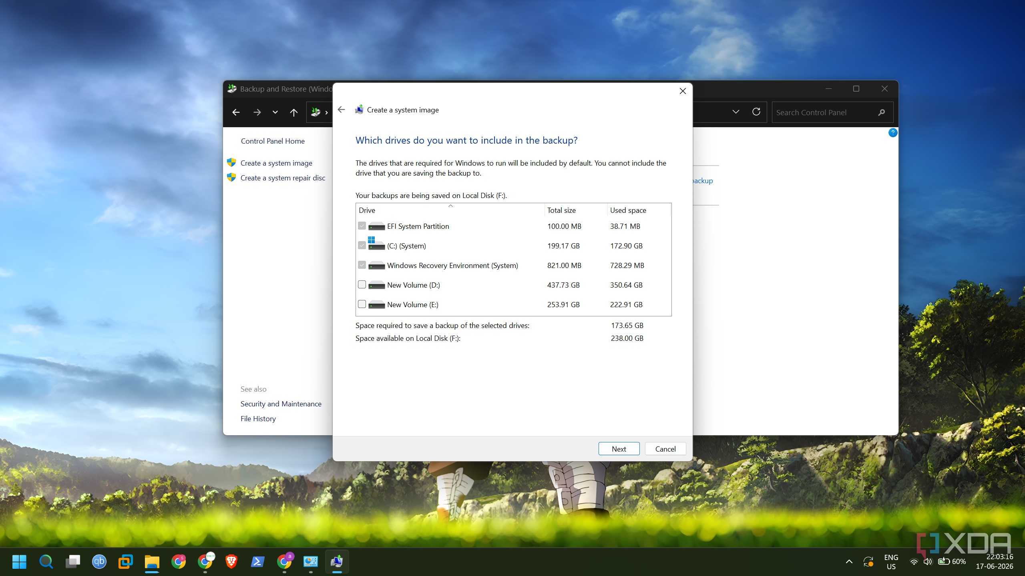Toggle the EFI System Partition checkbox

click(x=362, y=226)
